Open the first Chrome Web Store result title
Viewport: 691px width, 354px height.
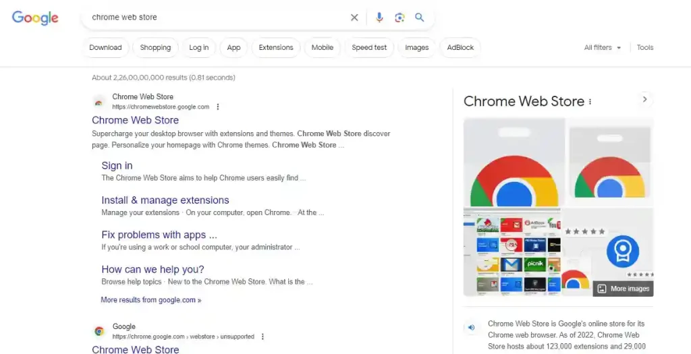pyautogui.click(x=135, y=120)
